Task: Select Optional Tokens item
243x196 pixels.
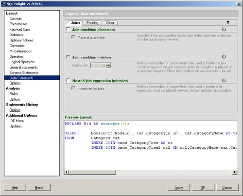Action: pyautogui.click(x=21, y=40)
